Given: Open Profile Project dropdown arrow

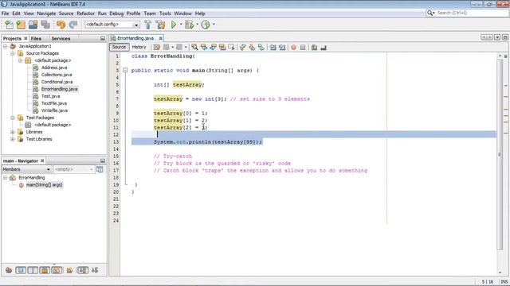Looking at the screenshot, I should point(214,25).
